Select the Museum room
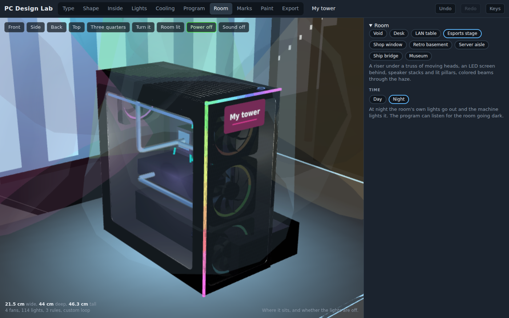 point(418,56)
